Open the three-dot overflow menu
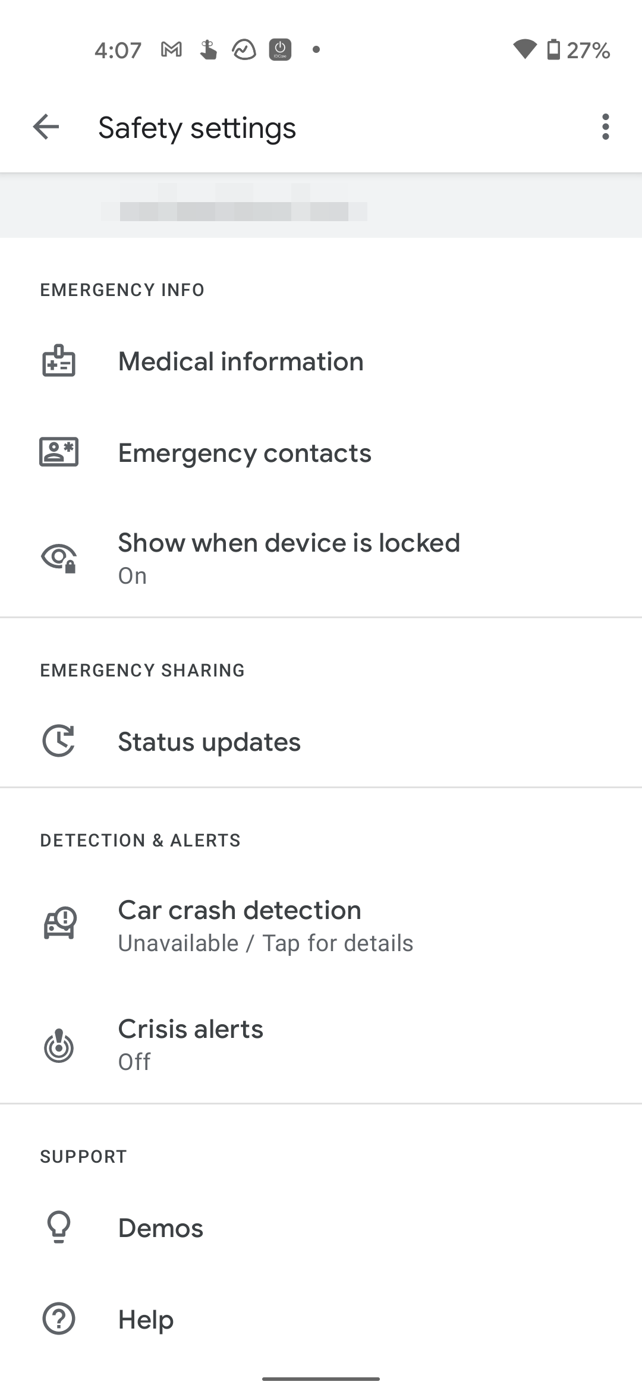Screen dimensions: 642x1391 click(x=605, y=127)
